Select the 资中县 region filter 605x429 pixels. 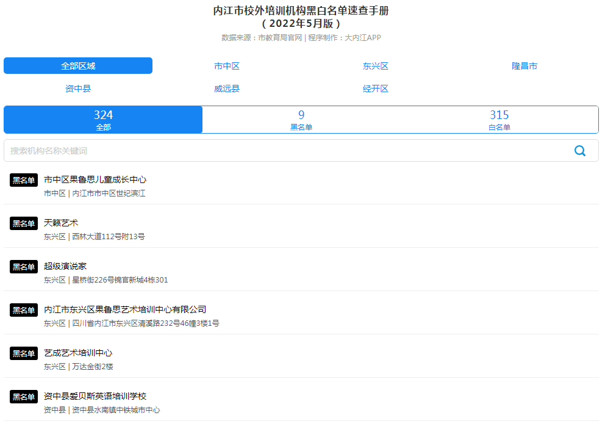pos(78,88)
